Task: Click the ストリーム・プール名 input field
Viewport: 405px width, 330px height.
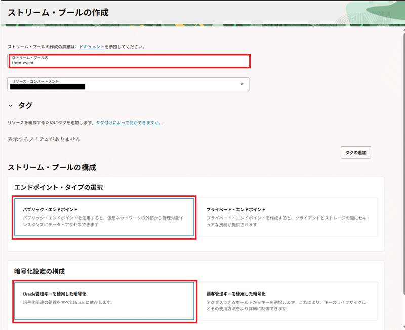Action: click(129, 61)
